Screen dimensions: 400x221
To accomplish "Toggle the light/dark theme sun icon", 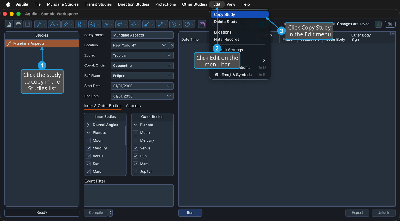I will click(x=390, y=24).
